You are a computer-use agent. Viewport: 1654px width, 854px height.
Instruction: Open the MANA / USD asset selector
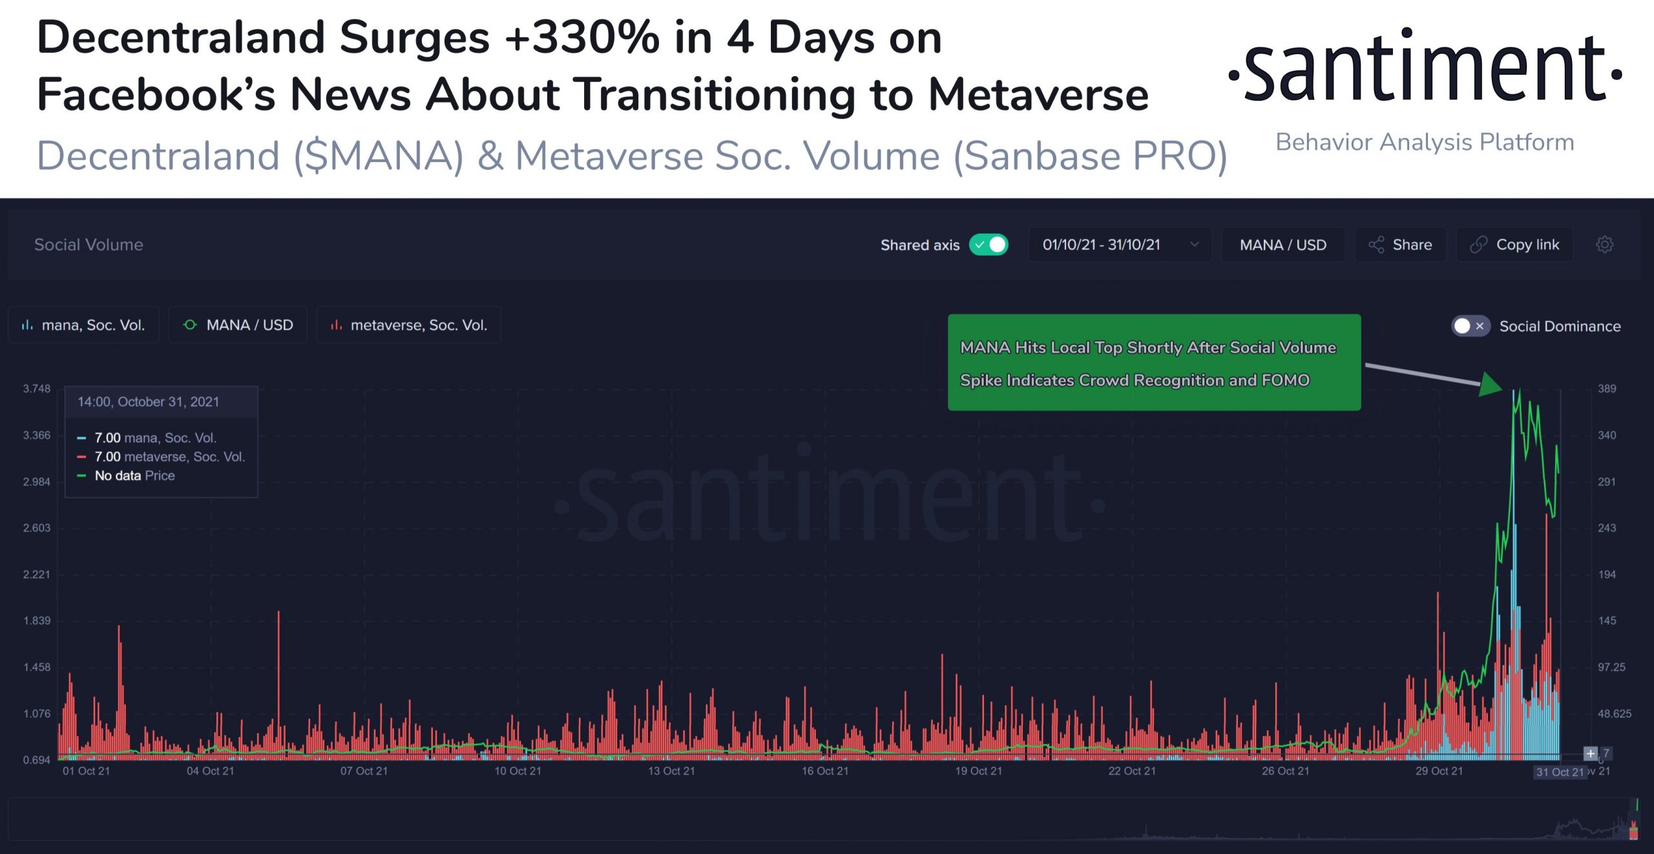point(1282,245)
